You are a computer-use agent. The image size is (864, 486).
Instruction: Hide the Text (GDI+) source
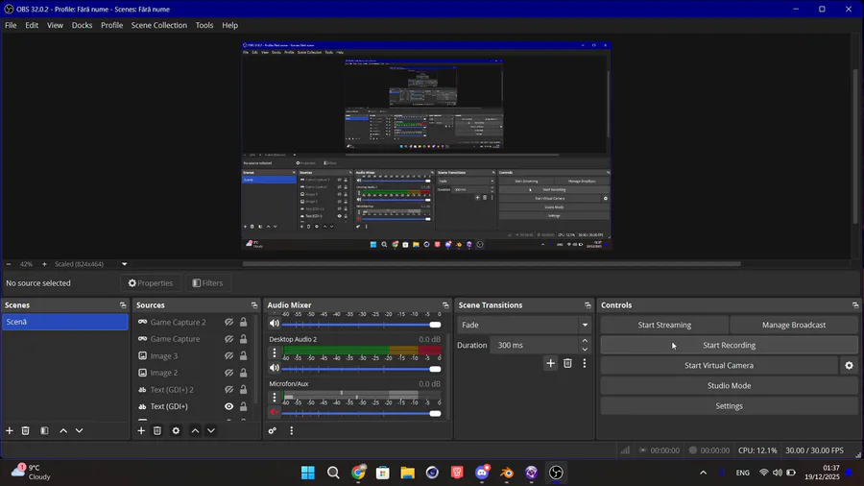[228, 406]
